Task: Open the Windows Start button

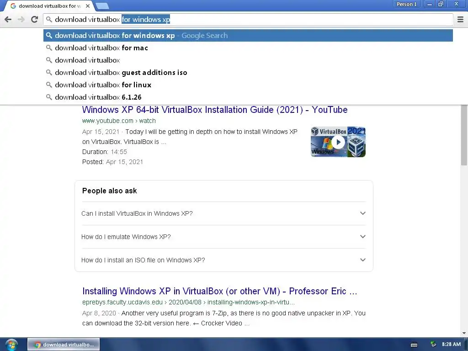Action: 11,345
